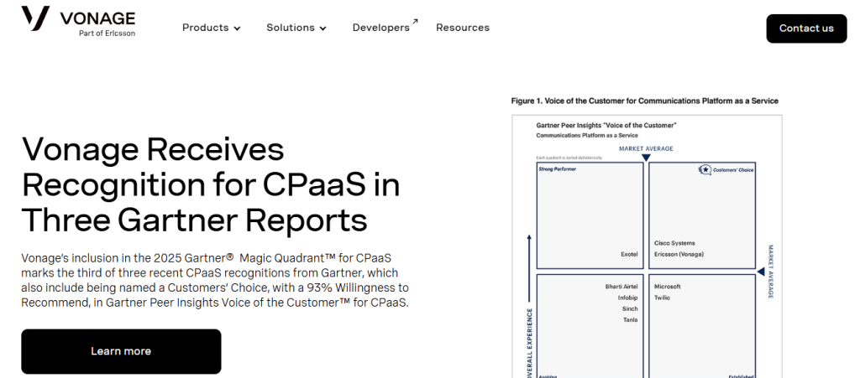Click the Customers' Choice badge icon in chart
The width and height of the screenshot is (860, 378).
coord(705,169)
